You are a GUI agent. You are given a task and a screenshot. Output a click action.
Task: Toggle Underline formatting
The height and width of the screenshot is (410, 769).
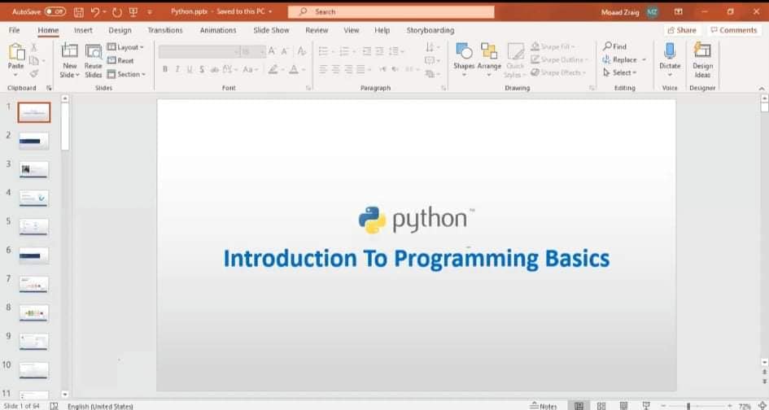click(x=190, y=69)
